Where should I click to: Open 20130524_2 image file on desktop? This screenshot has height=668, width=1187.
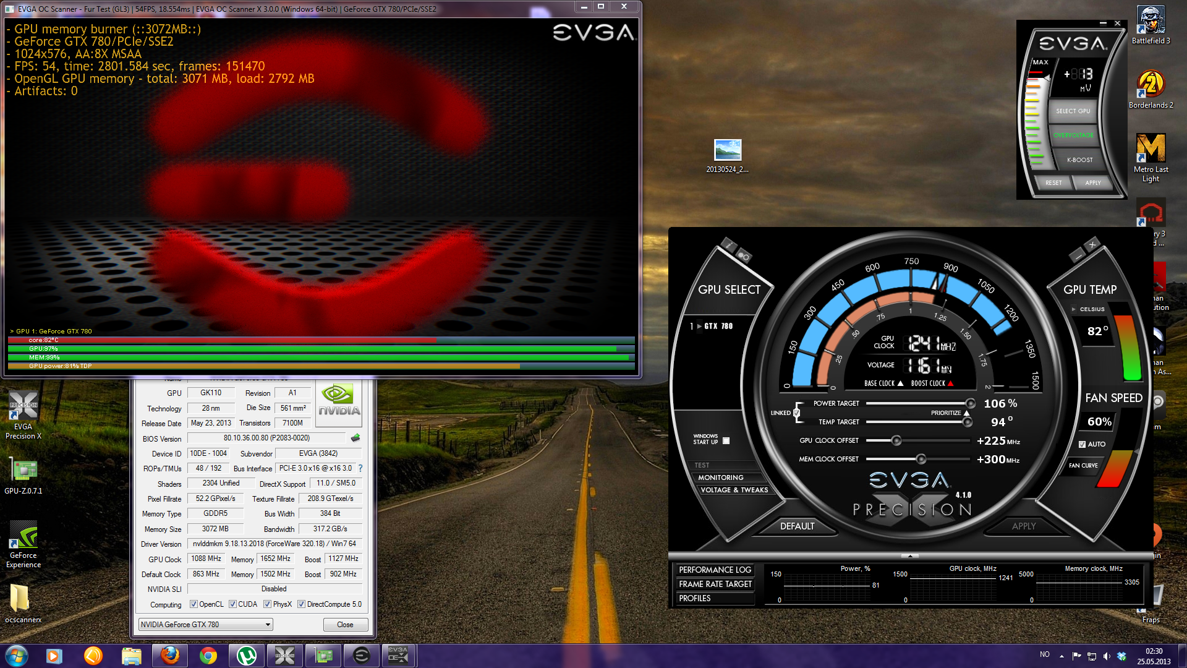click(x=728, y=156)
